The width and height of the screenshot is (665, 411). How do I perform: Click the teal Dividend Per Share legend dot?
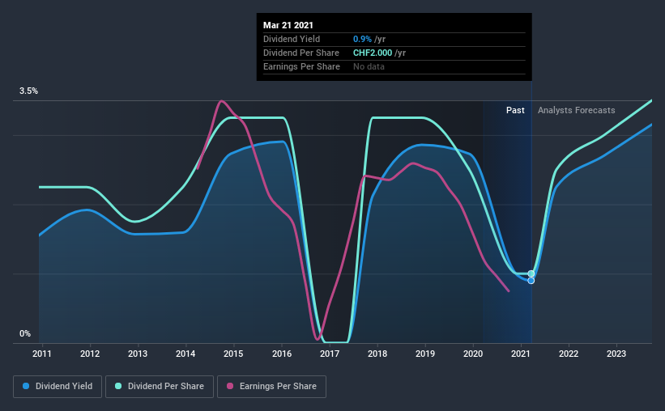[x=118, y=386]
